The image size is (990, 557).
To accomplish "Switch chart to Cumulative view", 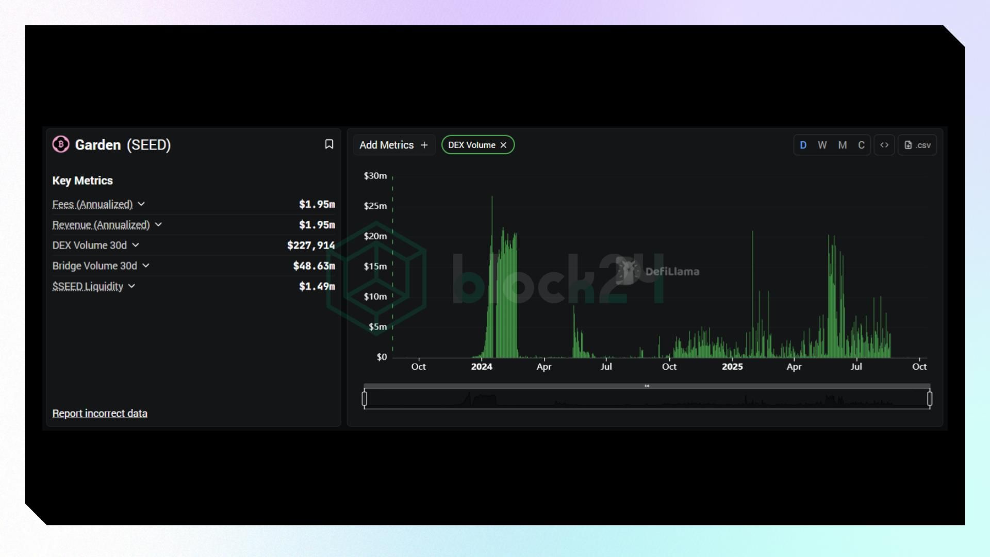I will coord(861,145).
